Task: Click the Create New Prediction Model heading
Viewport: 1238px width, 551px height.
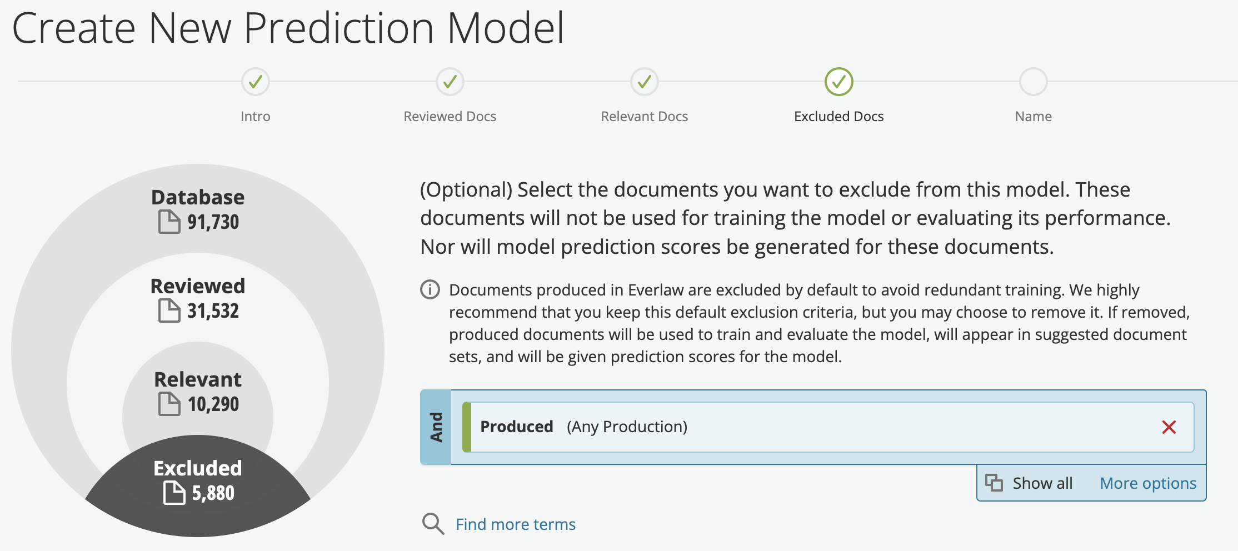Action: [288, 27]
